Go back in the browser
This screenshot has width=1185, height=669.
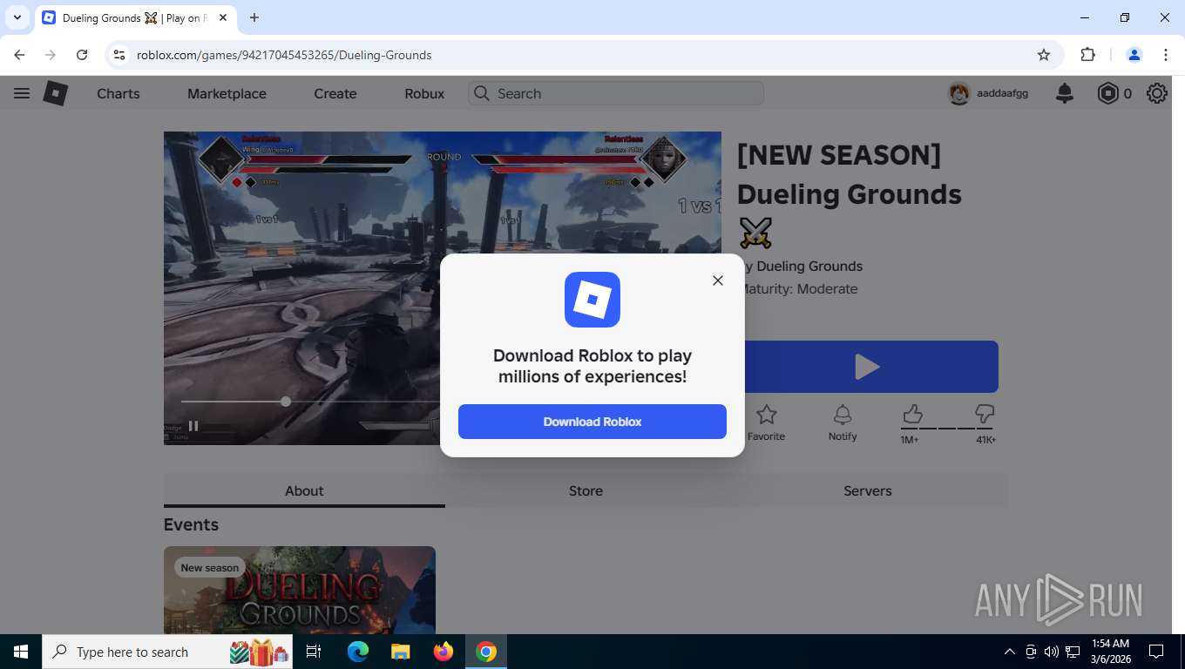coord(19,55)
